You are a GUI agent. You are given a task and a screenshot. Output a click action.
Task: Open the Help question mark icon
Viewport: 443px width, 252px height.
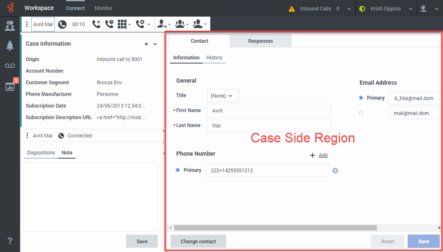(10, 241)
